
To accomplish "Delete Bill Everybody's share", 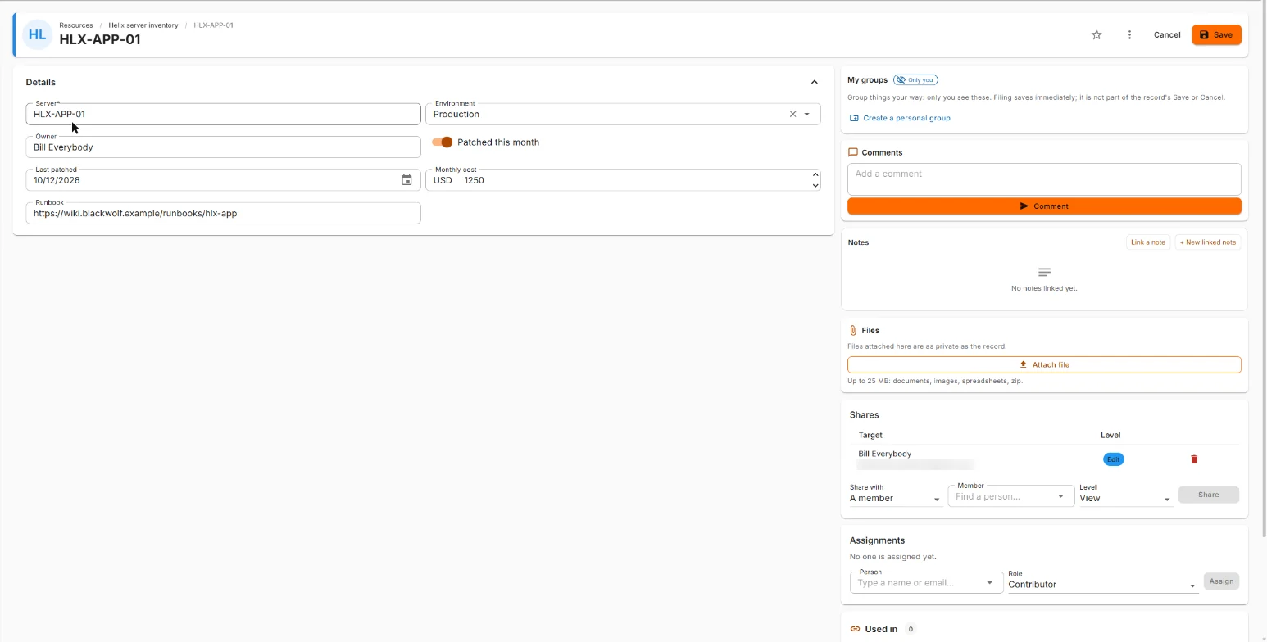I will (1194, 459).
